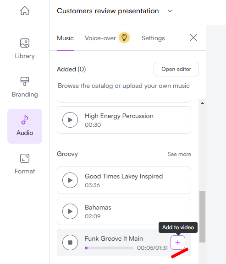Stop Funk Groove It Main playback

(70, 242)
